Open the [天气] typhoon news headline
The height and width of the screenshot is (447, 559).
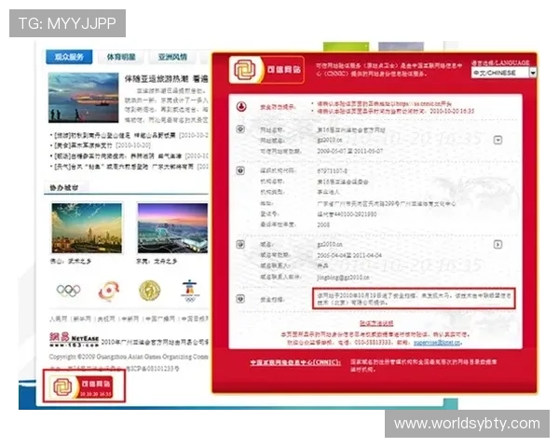(124, 167)
